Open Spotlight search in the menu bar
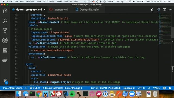Image resolution: width=174 pixels, height=98 pixels. (165, 1)
